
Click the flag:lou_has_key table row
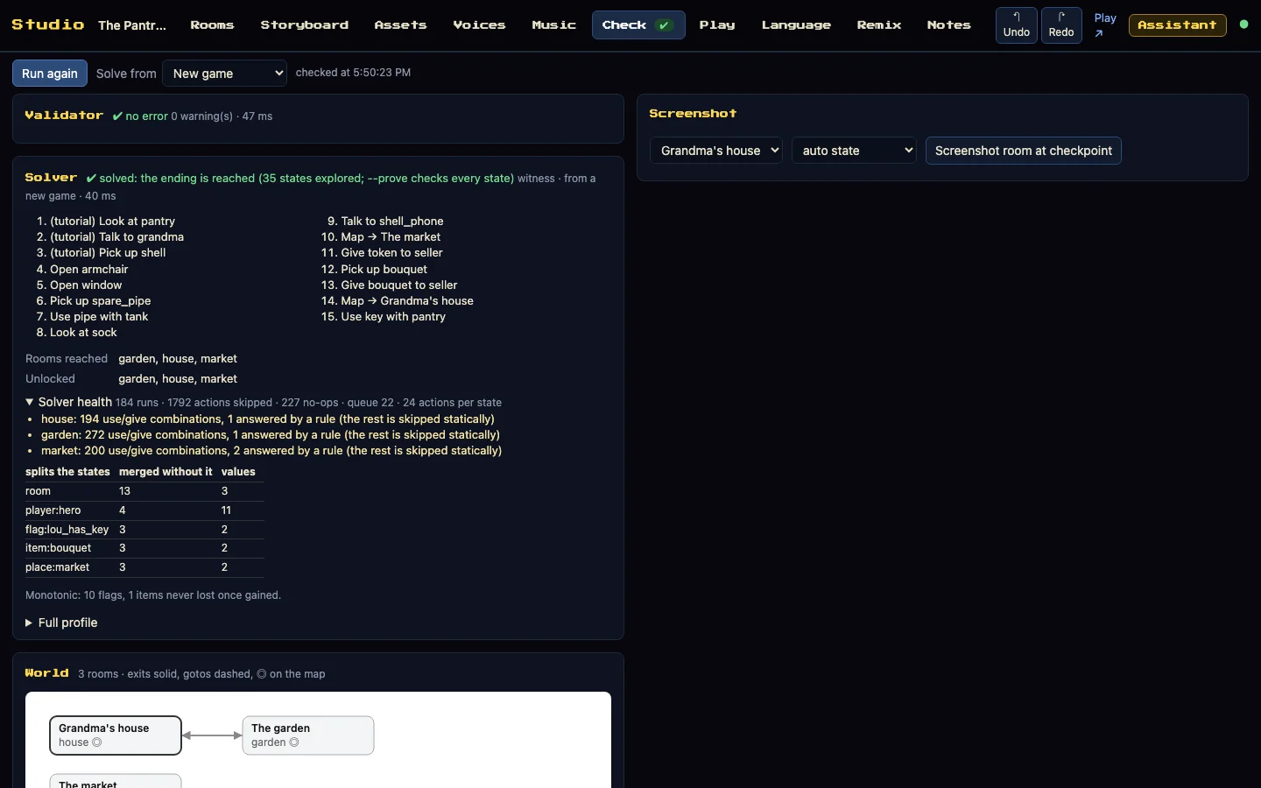pyautogui.click(x=144, y=530)
